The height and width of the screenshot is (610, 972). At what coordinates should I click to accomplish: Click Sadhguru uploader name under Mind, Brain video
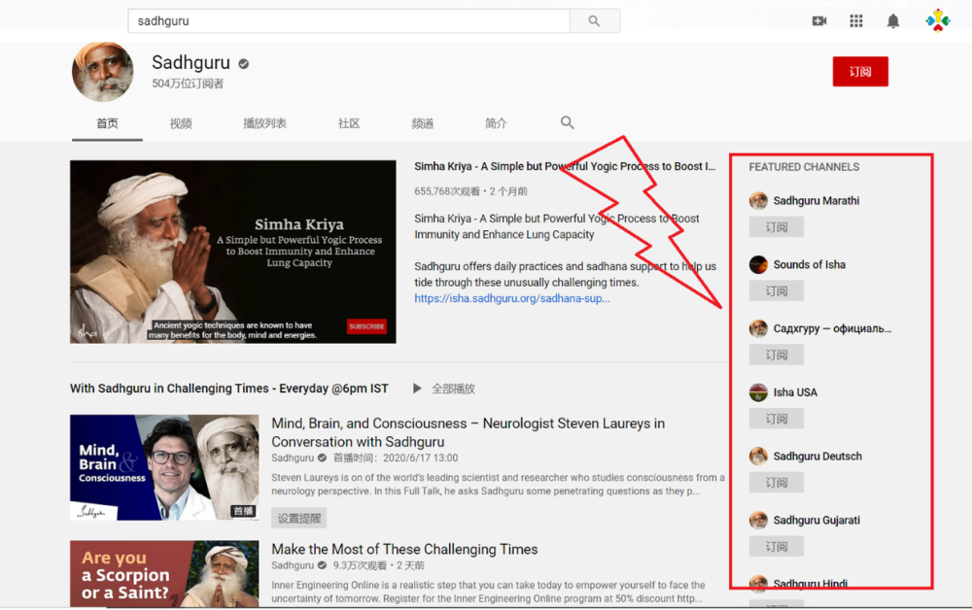(x=293, y=457)
